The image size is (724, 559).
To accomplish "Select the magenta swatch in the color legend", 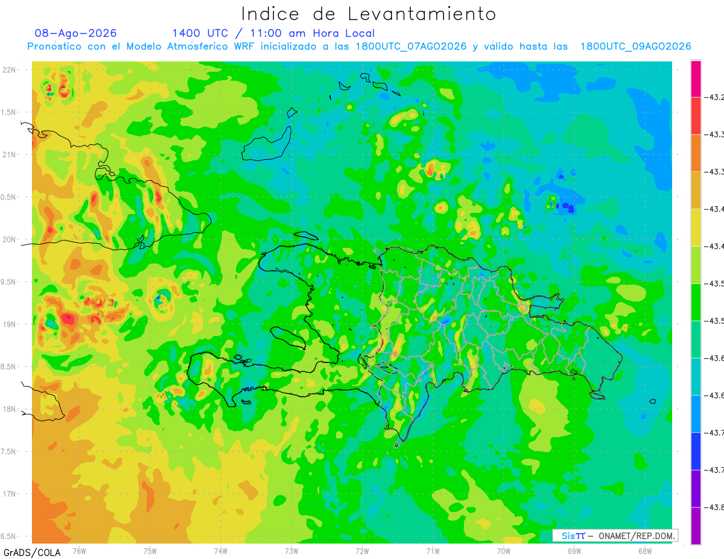I will [x=696, y=78].
